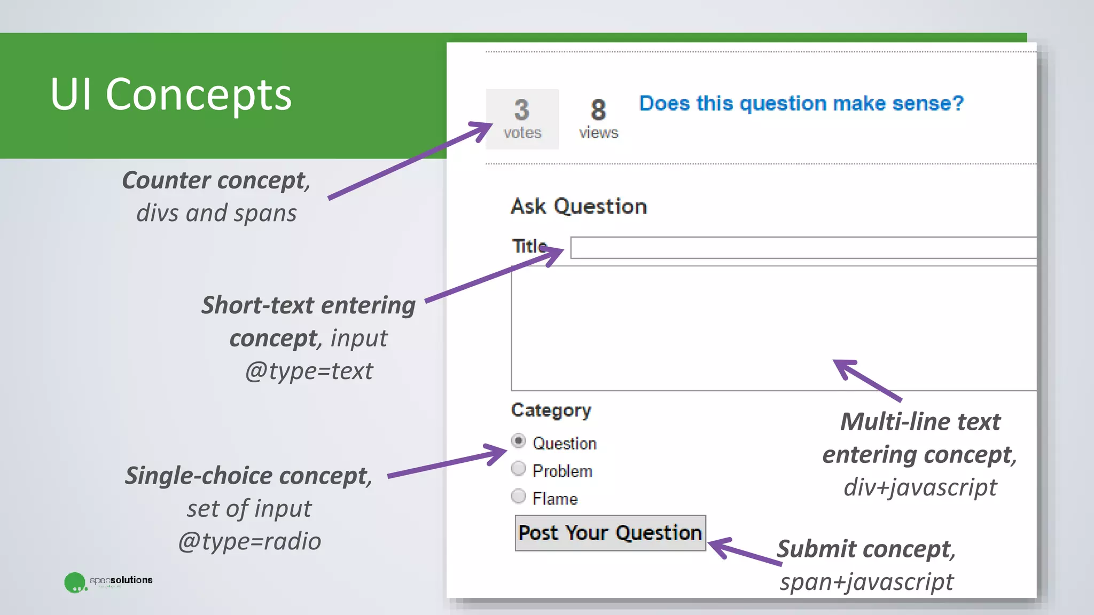Click the Title field label
The height and width of the screenshot is (615, 1094).
click(x=529, y=246)
